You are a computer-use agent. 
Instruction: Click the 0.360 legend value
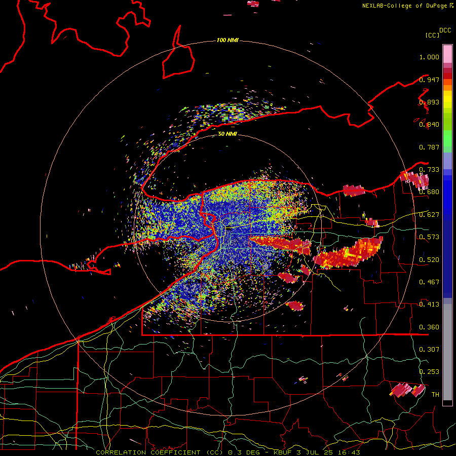click(429, 327)
